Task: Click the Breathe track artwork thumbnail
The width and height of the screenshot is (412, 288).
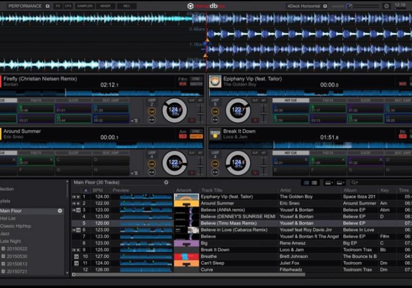Action: 186,256
